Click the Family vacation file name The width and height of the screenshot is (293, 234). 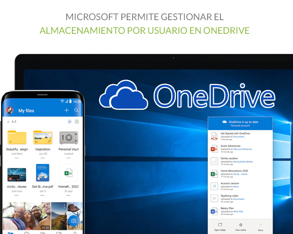[229, 158]
